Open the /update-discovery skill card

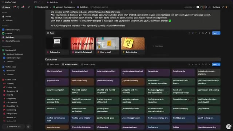coord(133,82)
